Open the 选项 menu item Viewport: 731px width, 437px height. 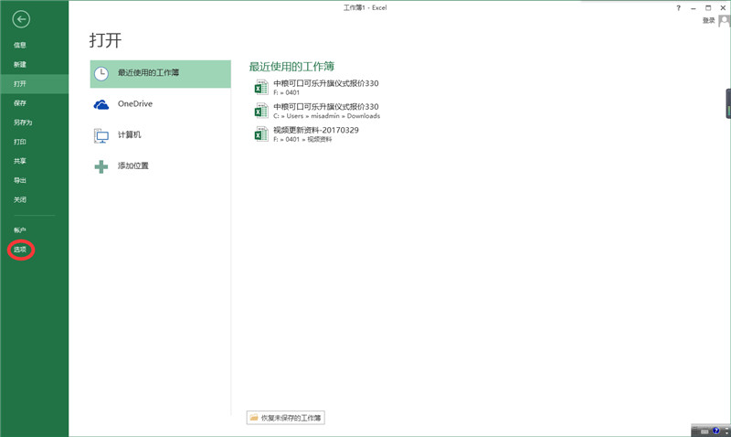coord(20,249)
